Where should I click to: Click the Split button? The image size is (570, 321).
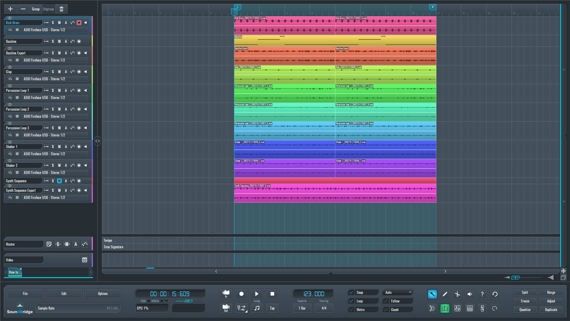pos(525,292)
